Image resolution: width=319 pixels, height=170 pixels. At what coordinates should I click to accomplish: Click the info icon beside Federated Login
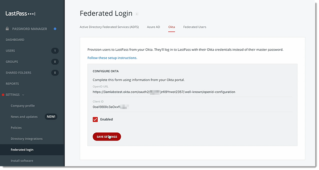click(137, 14)
